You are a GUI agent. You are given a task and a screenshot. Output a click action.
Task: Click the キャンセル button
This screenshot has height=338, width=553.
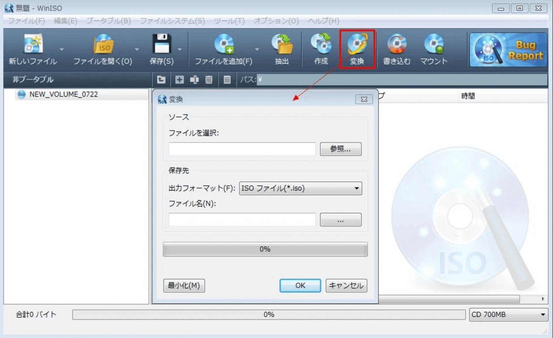pos(346,286)
